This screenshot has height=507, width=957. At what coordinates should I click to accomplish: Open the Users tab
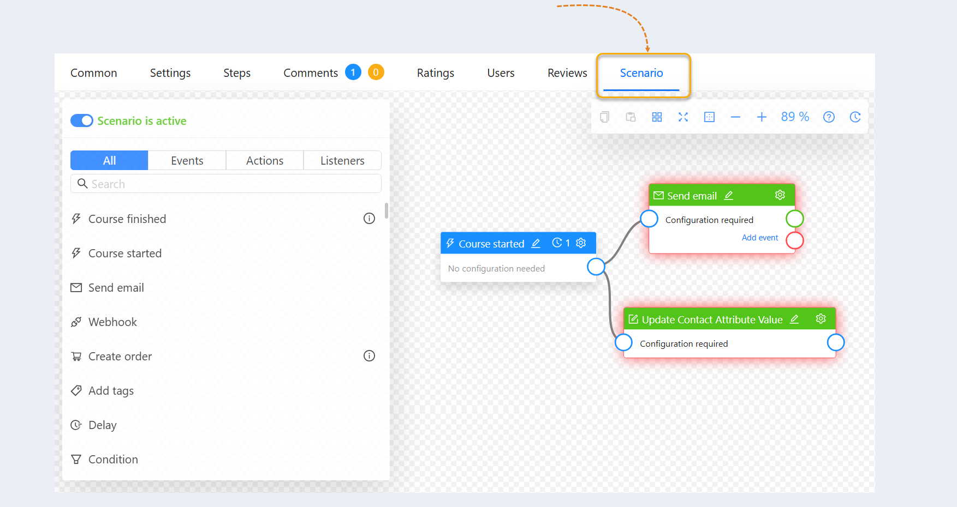501,73
